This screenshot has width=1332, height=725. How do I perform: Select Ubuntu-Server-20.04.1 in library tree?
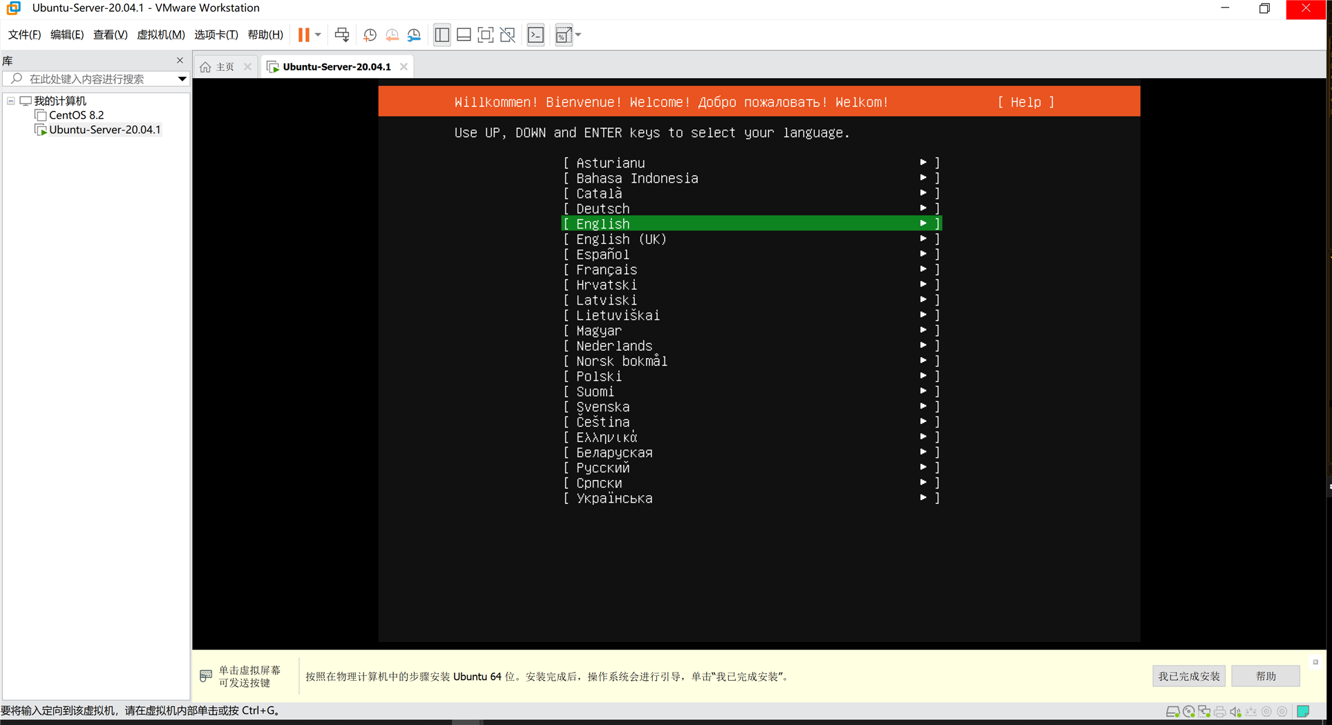pyautogui.click(x=104, y=130)
